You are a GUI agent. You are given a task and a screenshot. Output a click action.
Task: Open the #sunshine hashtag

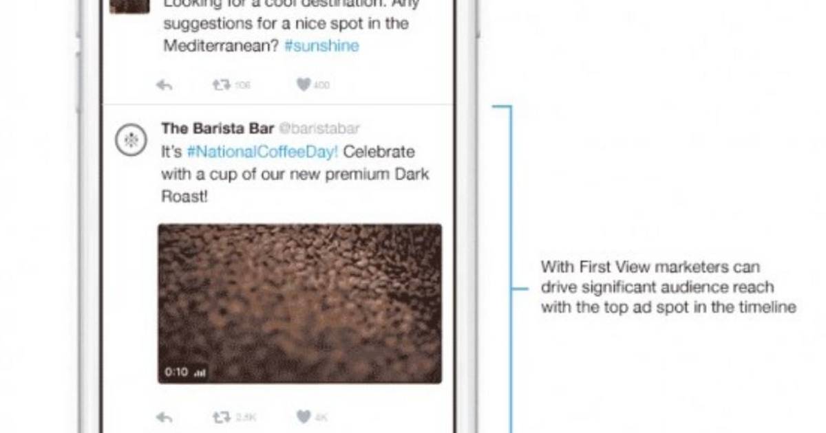(x=321, y=46)
